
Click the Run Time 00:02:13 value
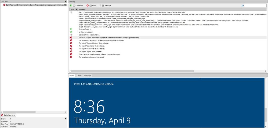(13, 127)
